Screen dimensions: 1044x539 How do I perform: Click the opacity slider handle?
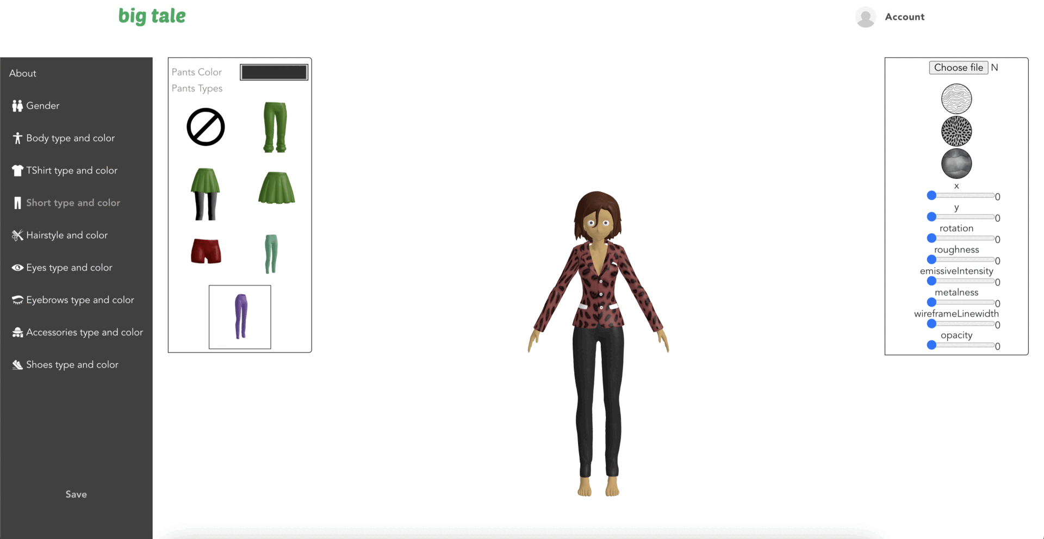tap(931, 345)
